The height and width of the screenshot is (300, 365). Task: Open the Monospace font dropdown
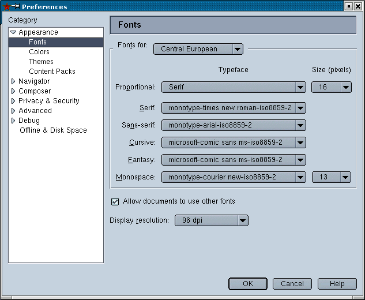pyautogui.click(x=234, y=177)
